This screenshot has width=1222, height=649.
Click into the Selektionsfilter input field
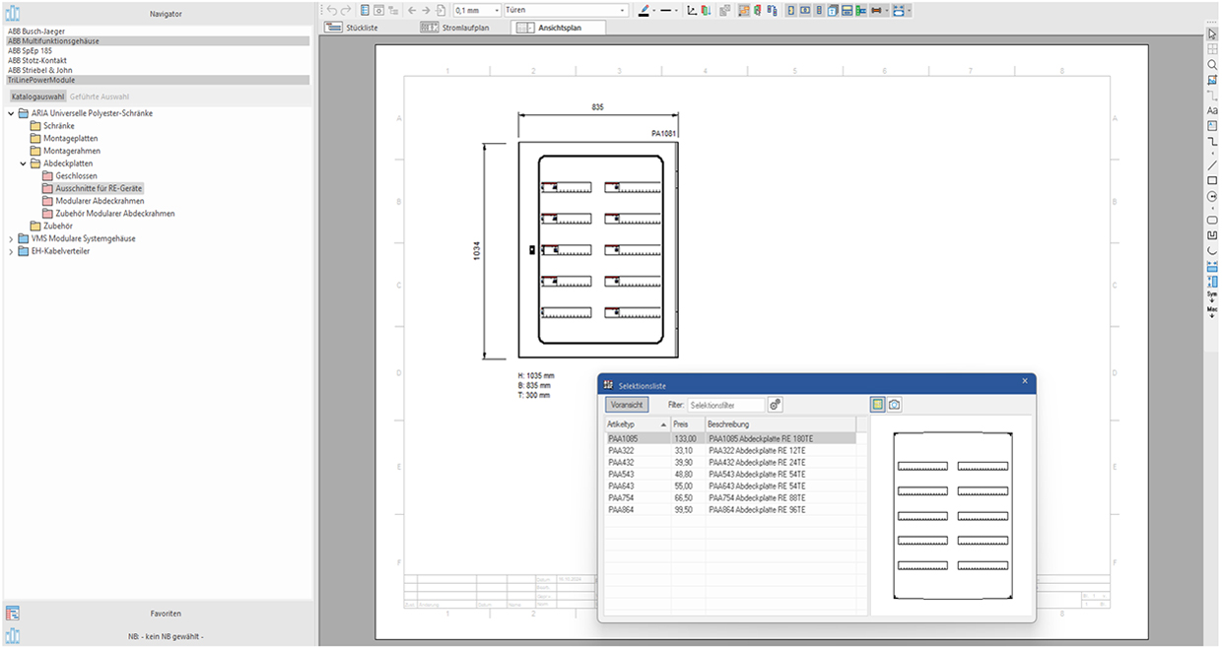point(724,405)
